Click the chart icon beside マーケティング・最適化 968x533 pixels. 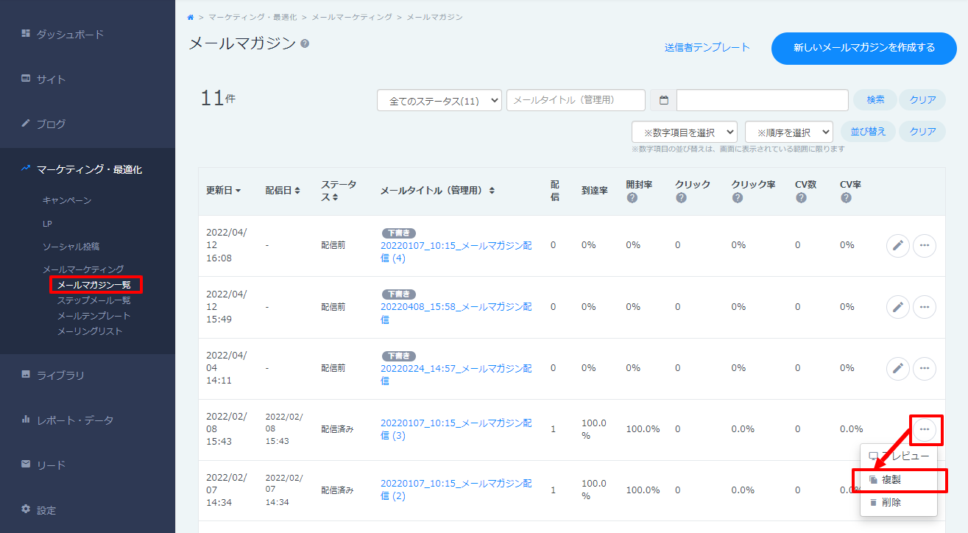pos(26,169)
